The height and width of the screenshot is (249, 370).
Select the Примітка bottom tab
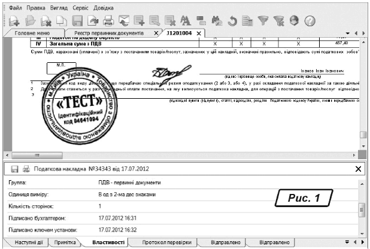click(65, 242)
